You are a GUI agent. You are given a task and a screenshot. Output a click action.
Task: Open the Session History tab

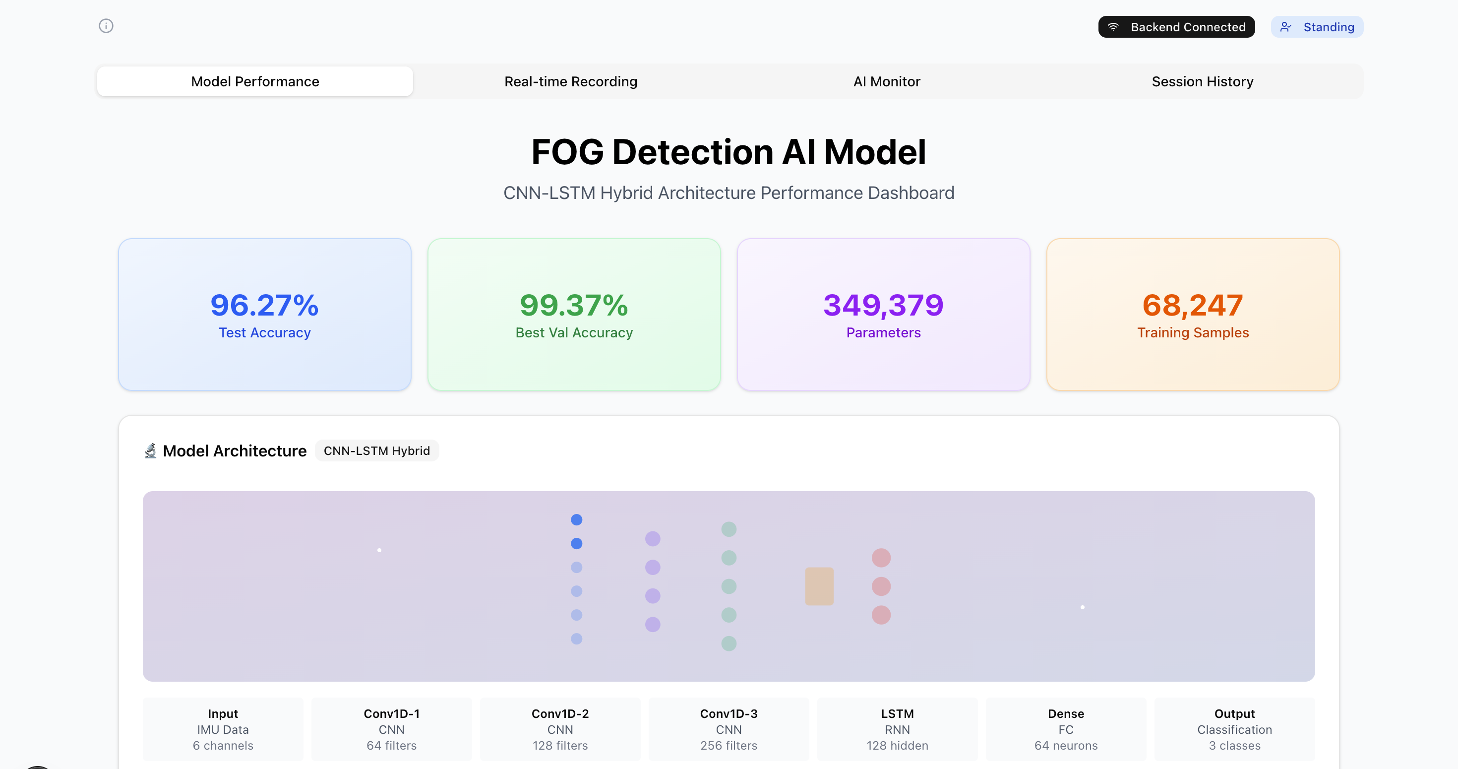(x=1202, y=81)
